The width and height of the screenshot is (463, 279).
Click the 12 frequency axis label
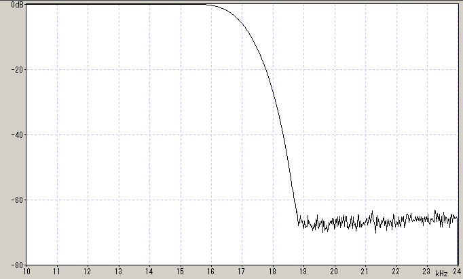(88, 272)
